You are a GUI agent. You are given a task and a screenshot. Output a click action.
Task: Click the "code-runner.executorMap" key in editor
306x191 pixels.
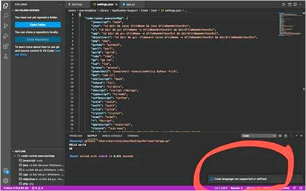coord(104,18)
